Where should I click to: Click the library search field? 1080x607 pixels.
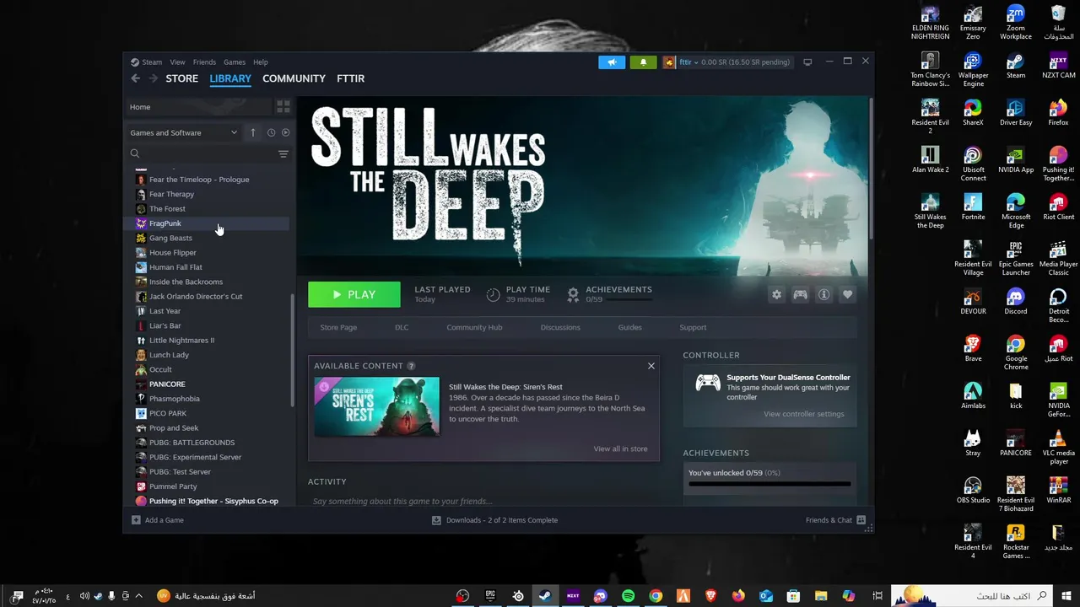pyautogui.click(x=208, y=153)
